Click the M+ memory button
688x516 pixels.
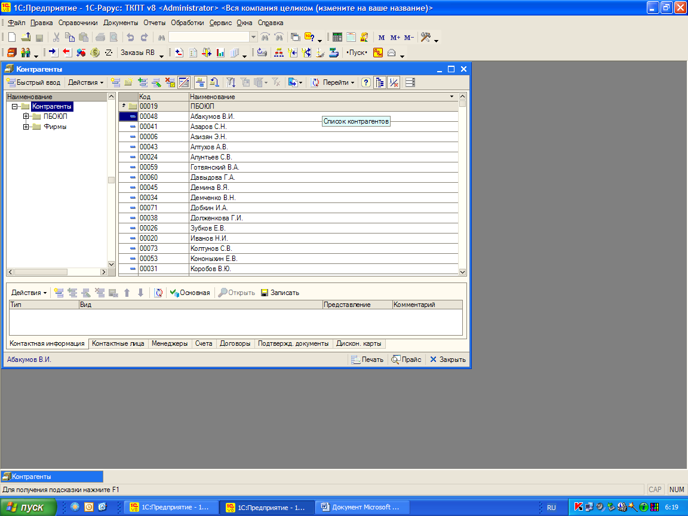(x=395, y=38)
